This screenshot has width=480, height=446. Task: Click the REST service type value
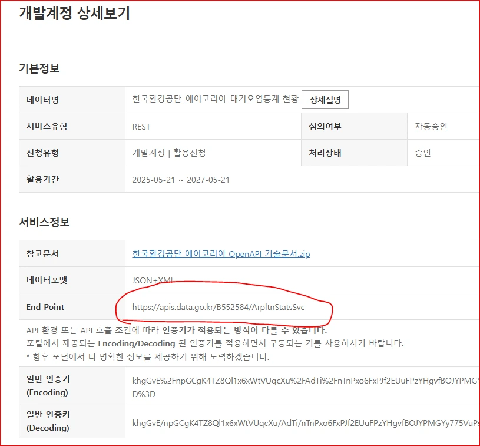tap(141, 127)
